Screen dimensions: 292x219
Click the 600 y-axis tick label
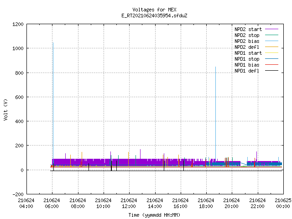tap(19, 97)
